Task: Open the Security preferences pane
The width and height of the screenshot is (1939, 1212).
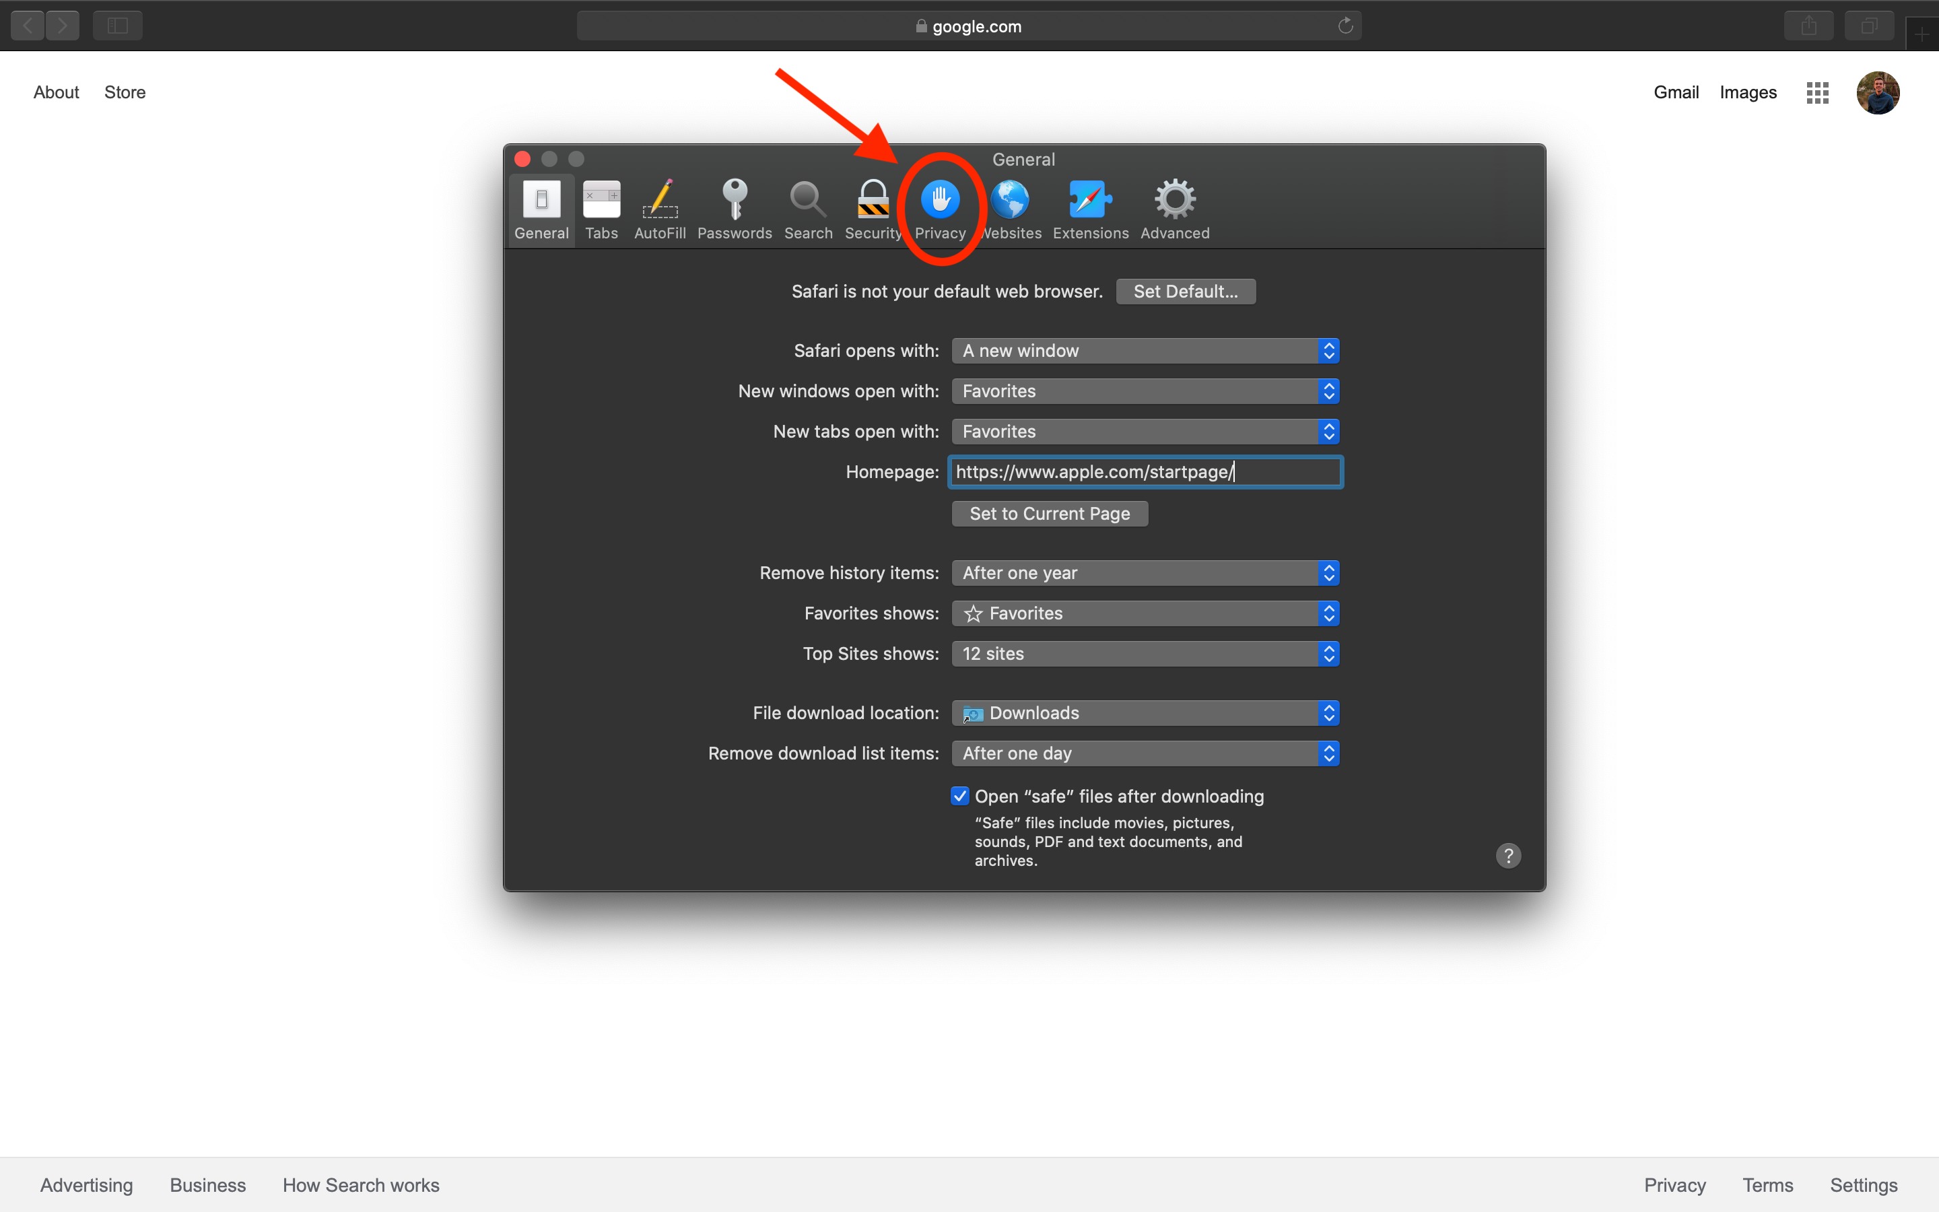Action: point(873,209)
